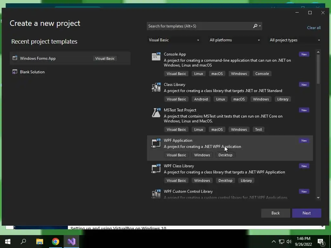Viewport: 331px width, 248px height.
Task: Select Windows Forms App recent template
Action: tap(70, 58)
